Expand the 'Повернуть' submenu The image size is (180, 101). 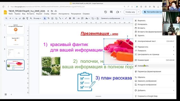(155, 50)
